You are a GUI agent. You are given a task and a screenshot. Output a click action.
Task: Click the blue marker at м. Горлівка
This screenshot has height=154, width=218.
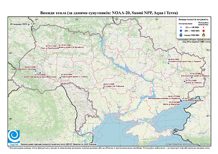click(184, 82)
